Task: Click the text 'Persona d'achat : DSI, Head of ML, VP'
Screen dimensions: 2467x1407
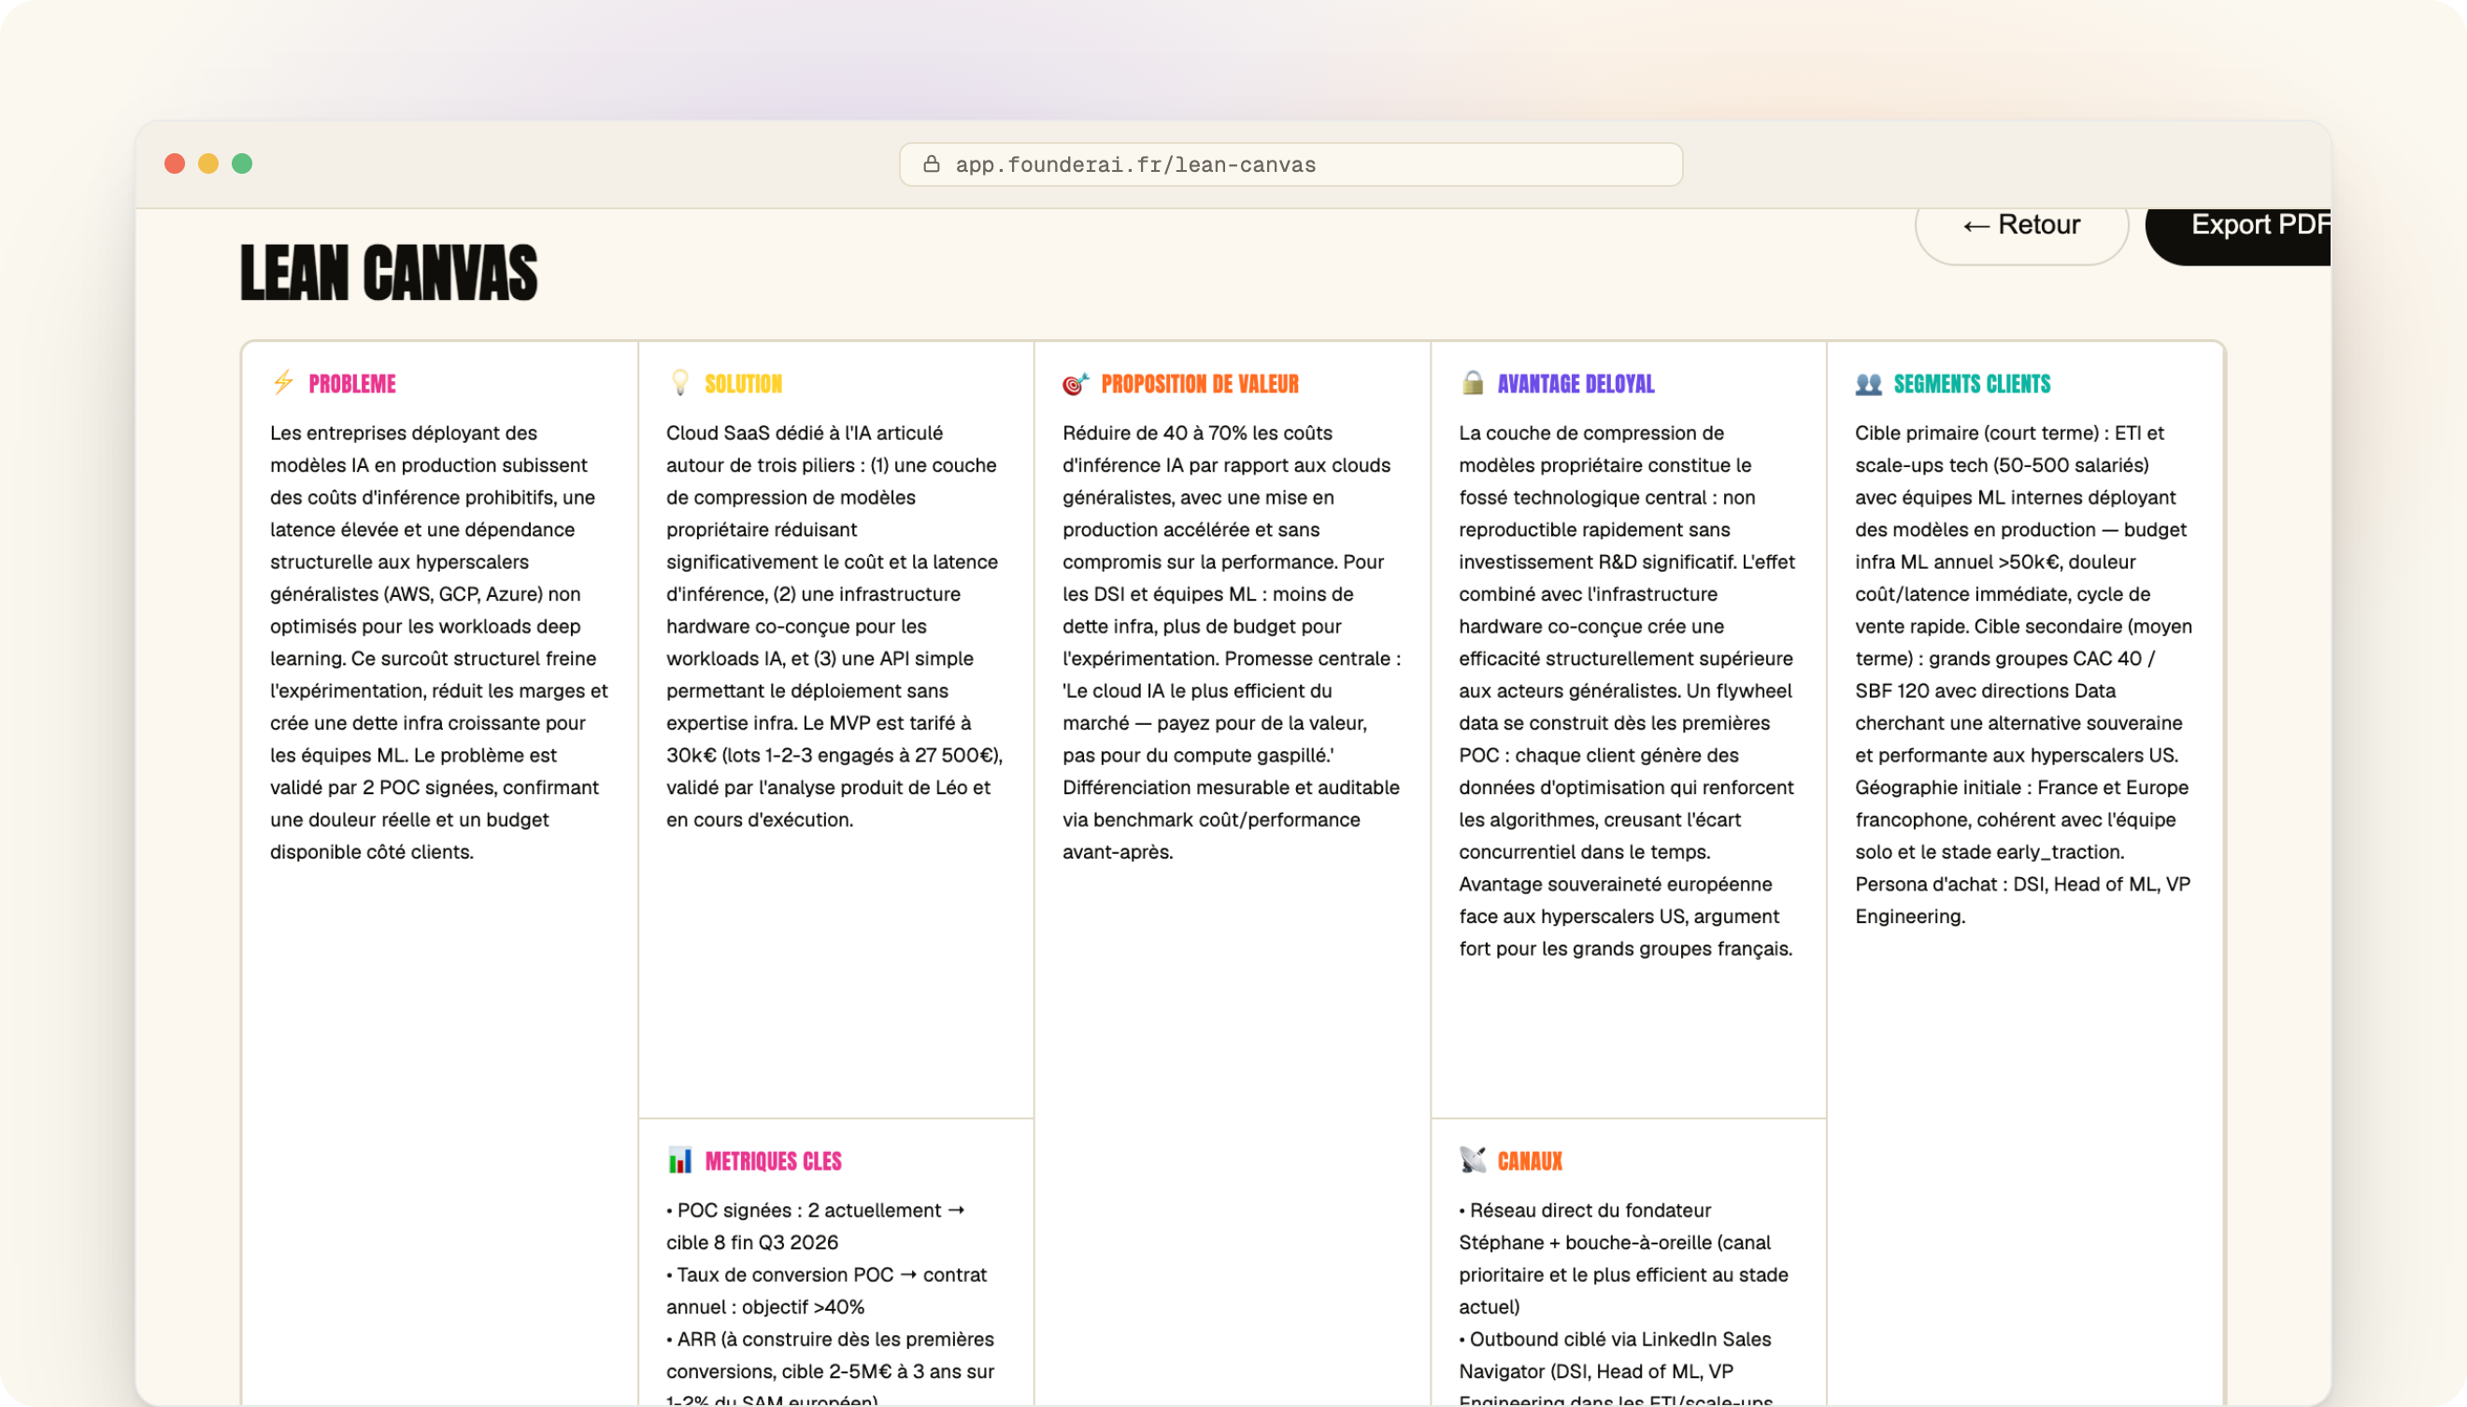Action: coord(2022,884)
